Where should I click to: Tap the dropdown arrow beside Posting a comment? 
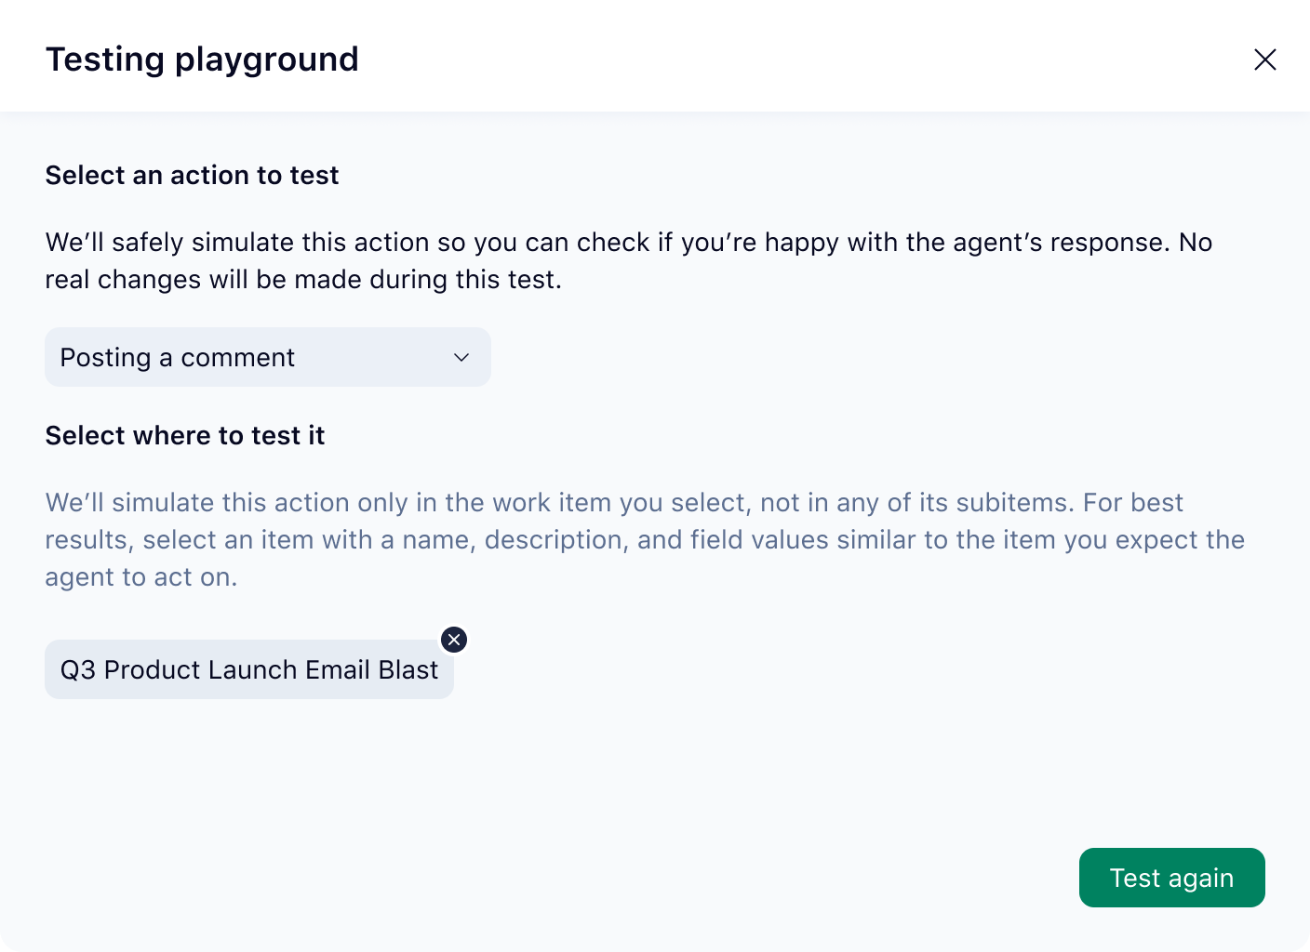point(461,357)
